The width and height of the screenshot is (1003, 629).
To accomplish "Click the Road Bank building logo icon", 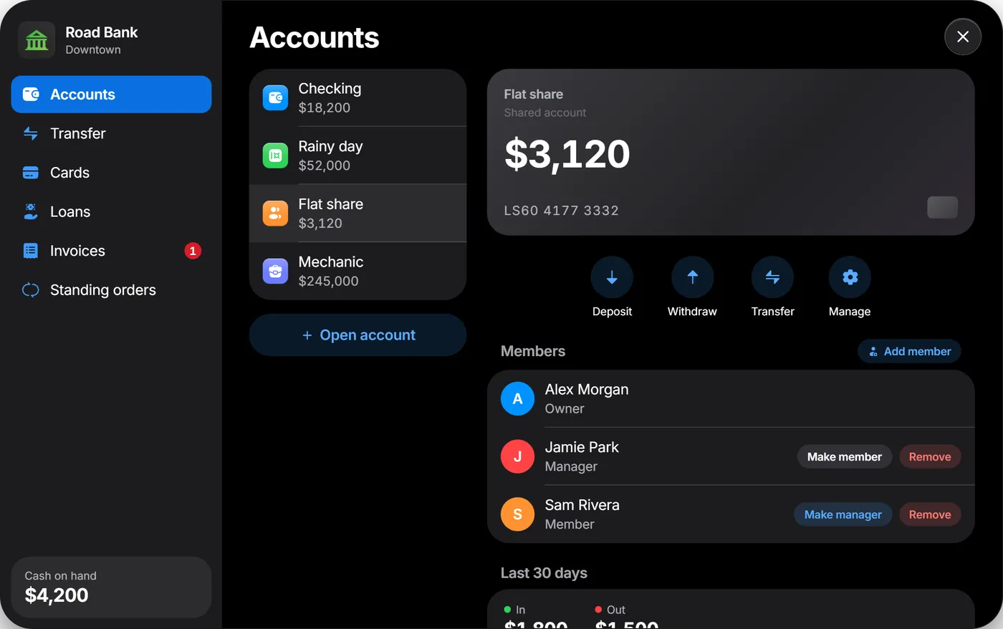I will pyautogui.click(x=37, y=40).
